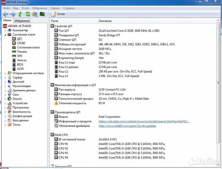
Task: Select the SPD tree item
Action: point(17,56)
